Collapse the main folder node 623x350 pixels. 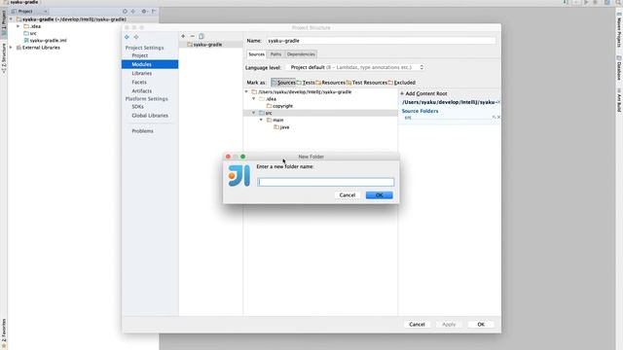(x=262, y=120)
